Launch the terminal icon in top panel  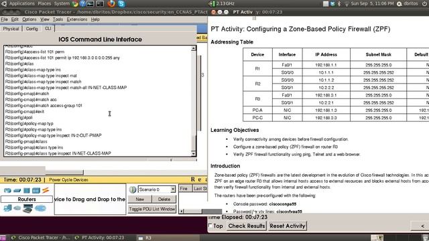point(100,4)
